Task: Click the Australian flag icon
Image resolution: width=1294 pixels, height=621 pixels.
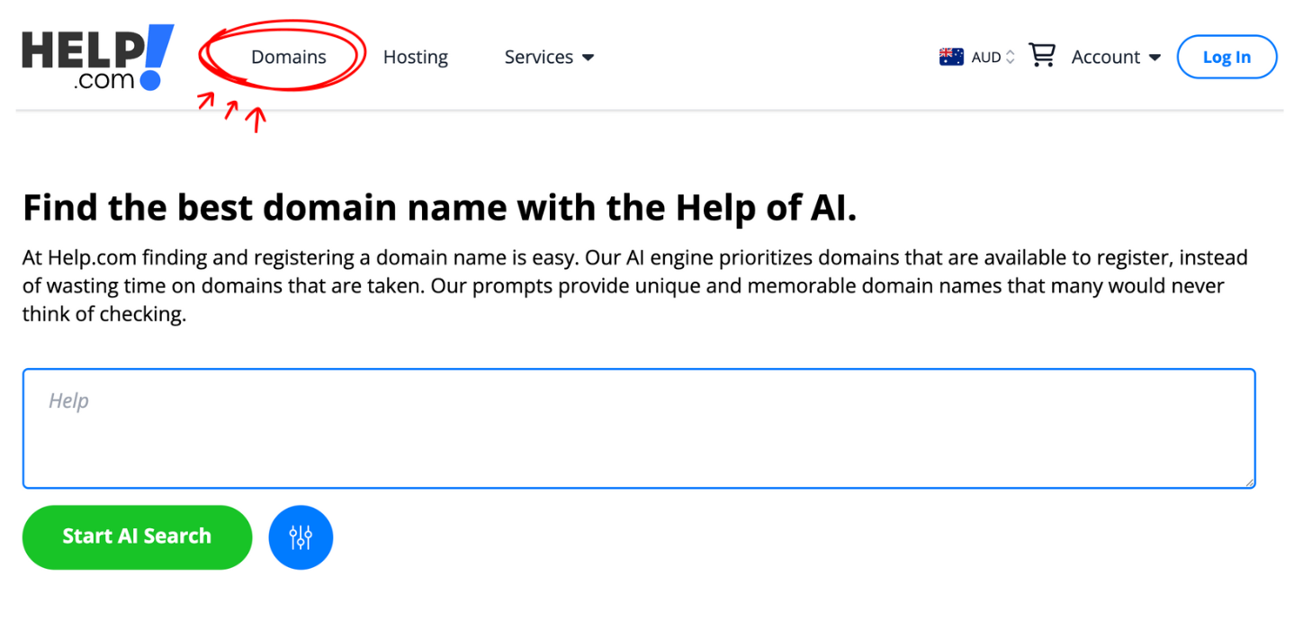Action: pyautogui.click(x=951, y=57)
